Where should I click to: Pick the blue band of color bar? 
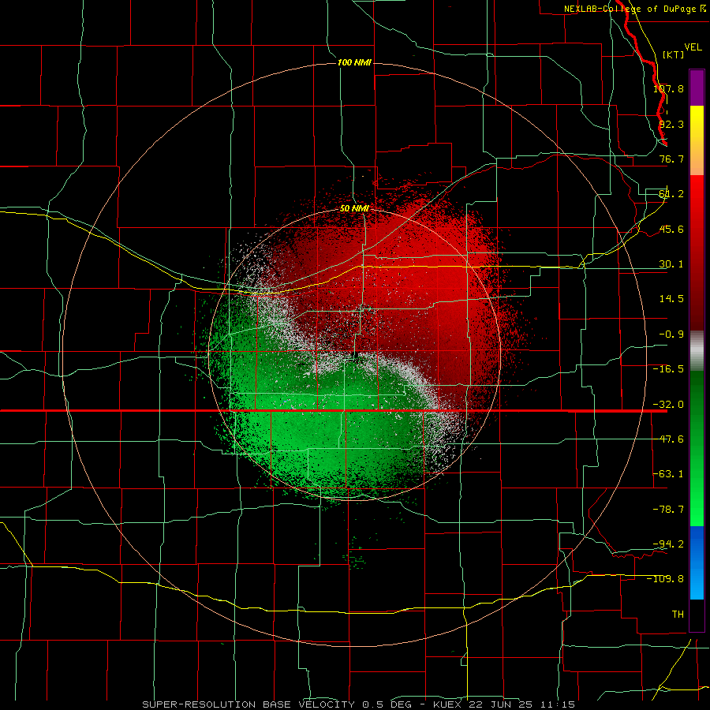coord(697,562)
